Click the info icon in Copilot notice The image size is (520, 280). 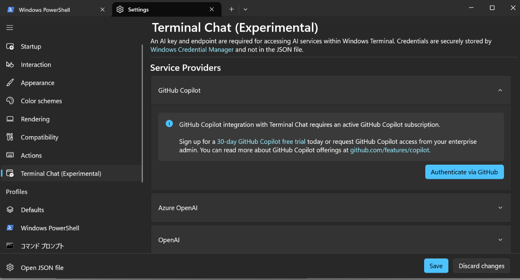tap(169, 124)
